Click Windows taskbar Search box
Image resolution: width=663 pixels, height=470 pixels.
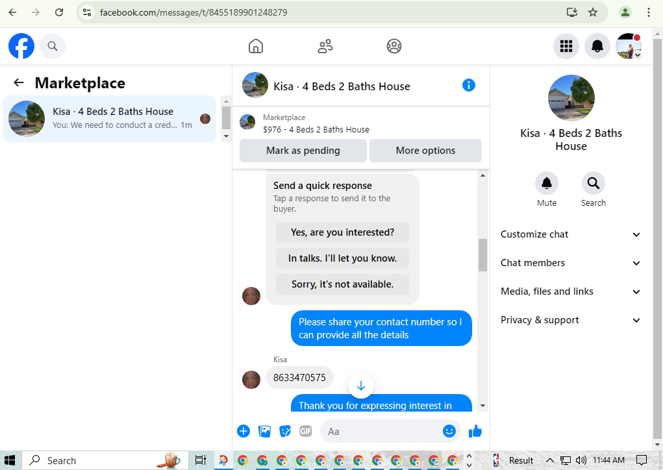tap(105, 460)
